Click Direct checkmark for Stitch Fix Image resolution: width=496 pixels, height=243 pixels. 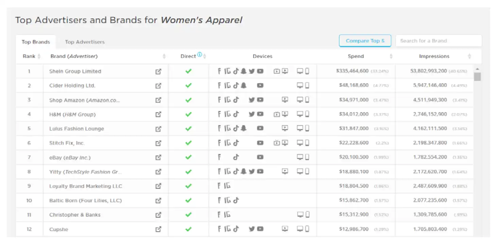click(x=188, y=143)
